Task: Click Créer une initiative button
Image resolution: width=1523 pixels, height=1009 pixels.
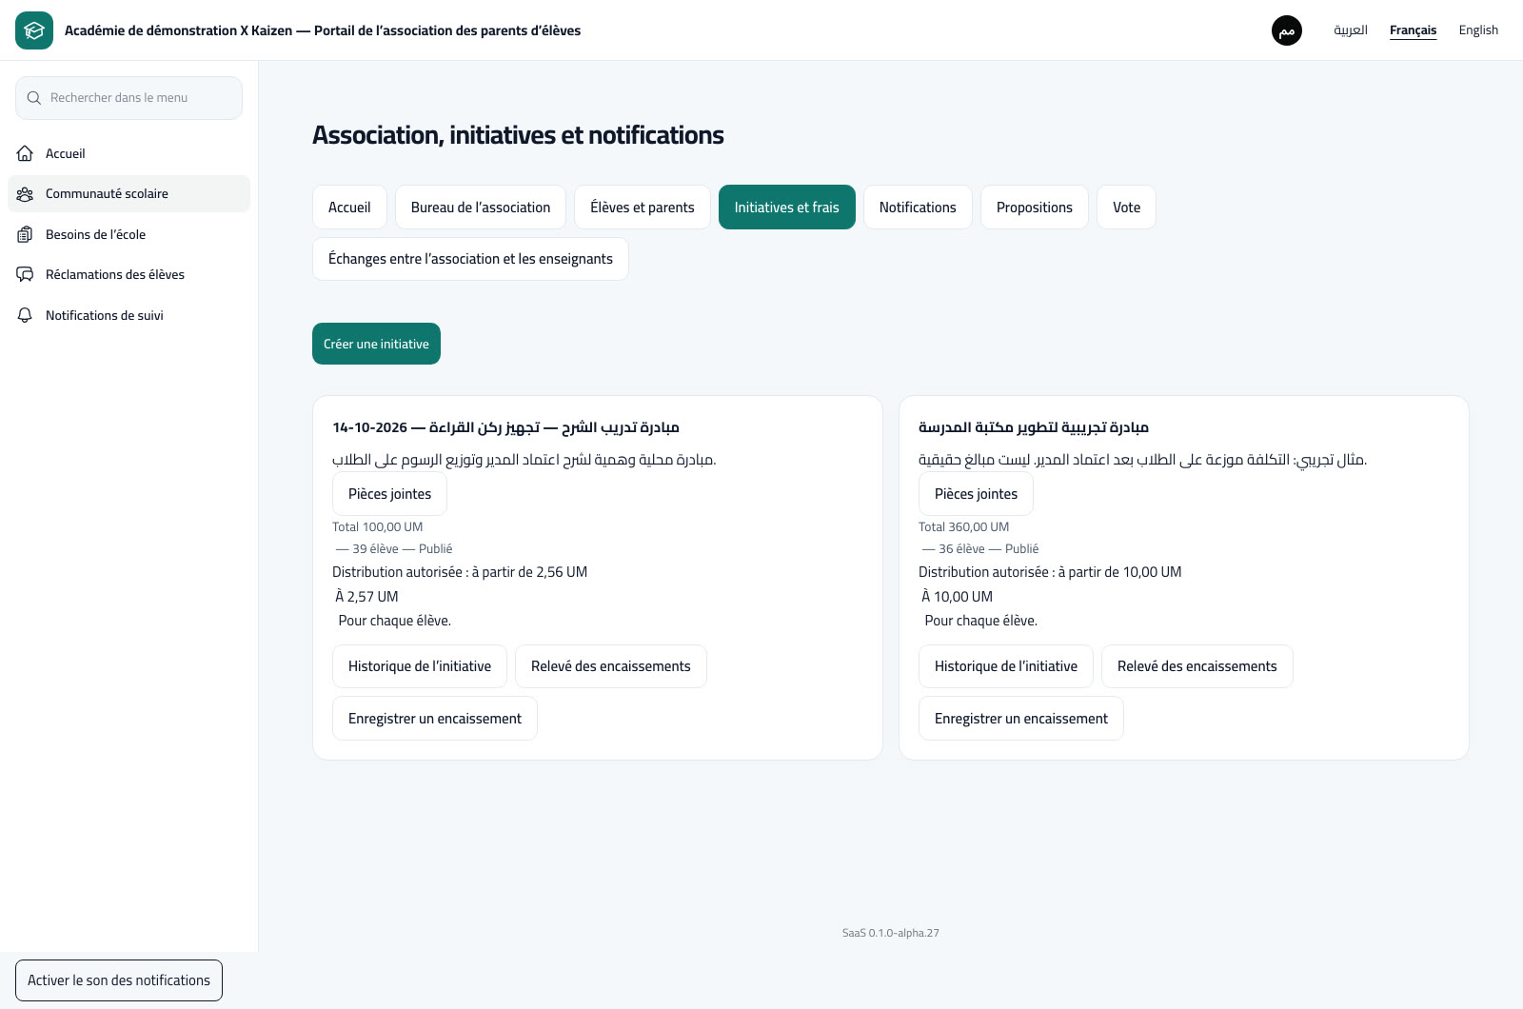Action: pyautogui.click(x=376, y=344)
